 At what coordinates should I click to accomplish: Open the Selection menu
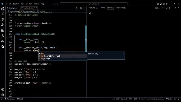point(16,4)
